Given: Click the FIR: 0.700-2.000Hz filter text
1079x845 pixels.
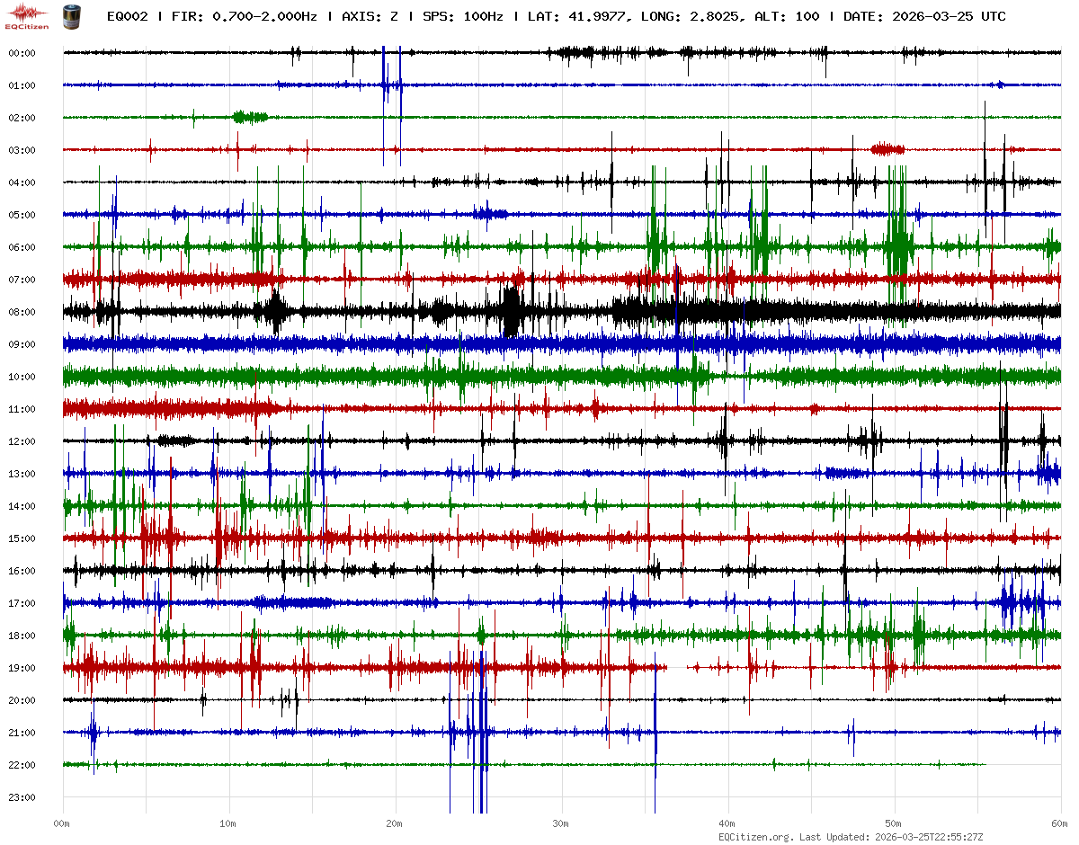Looking at the screenshot, I should pos(245,16).
